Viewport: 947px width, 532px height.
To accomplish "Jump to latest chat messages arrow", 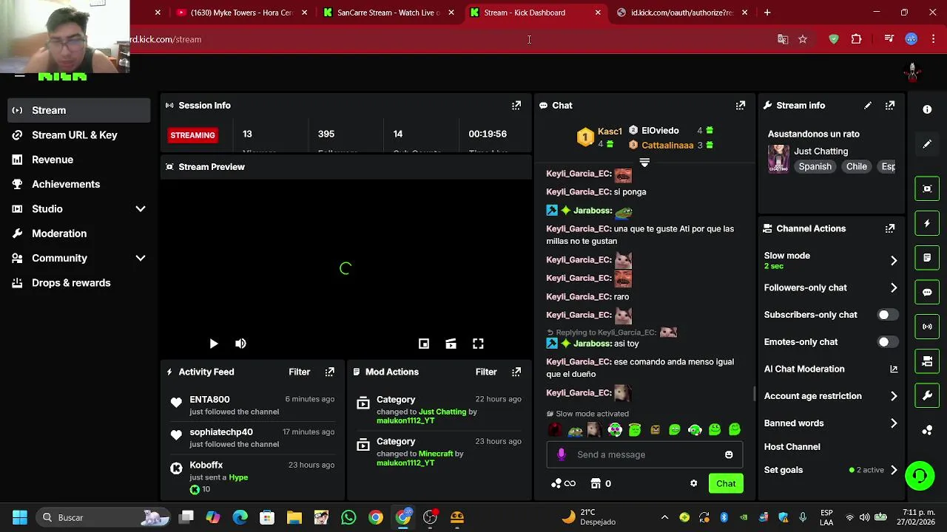I will (x=644, y=162).
